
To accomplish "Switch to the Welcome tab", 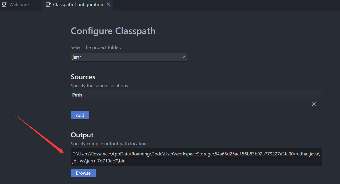I will (18, 4).
